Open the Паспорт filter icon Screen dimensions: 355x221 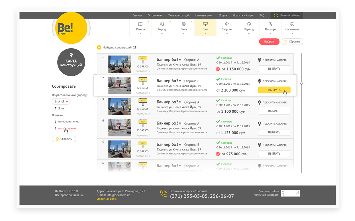(270, 24)
